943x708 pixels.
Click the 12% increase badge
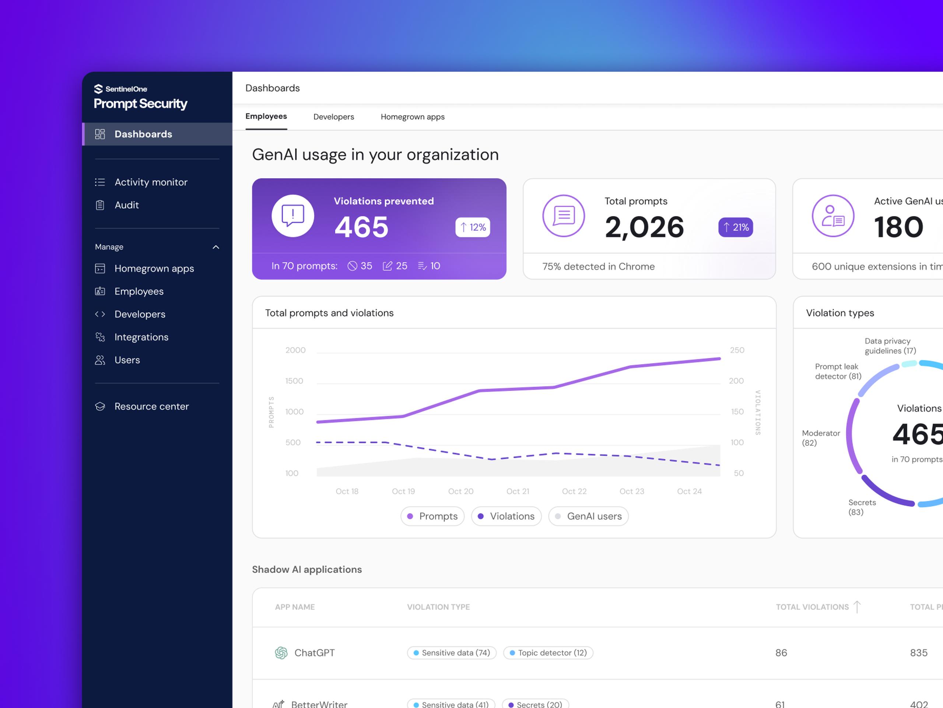[473, 227]
